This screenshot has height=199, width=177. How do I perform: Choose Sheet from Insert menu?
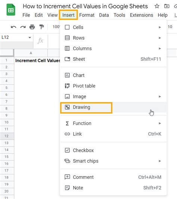[113, 59]
